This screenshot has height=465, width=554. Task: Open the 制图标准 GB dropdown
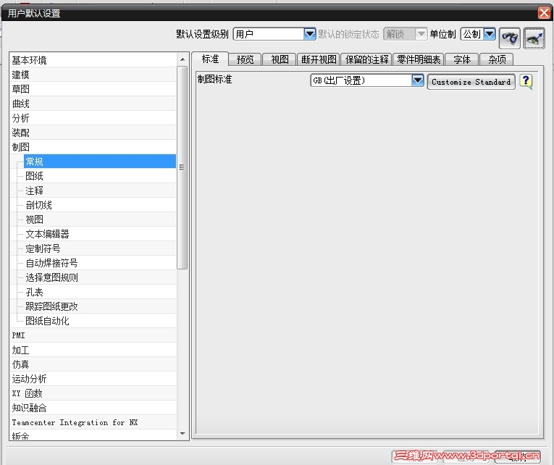(x=417, y=80)
